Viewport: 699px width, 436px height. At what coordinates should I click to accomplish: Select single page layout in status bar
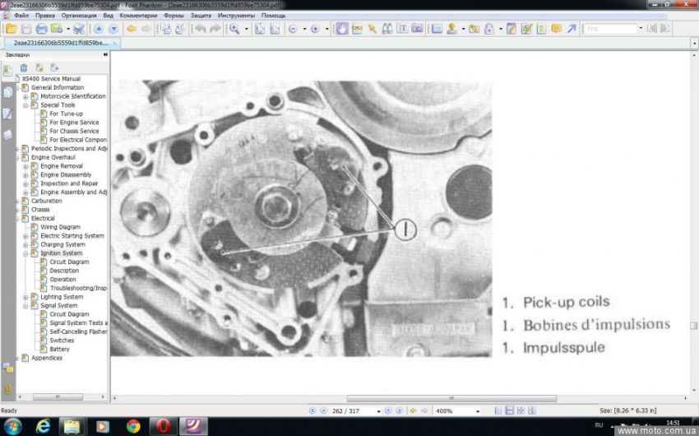[498, 411]
